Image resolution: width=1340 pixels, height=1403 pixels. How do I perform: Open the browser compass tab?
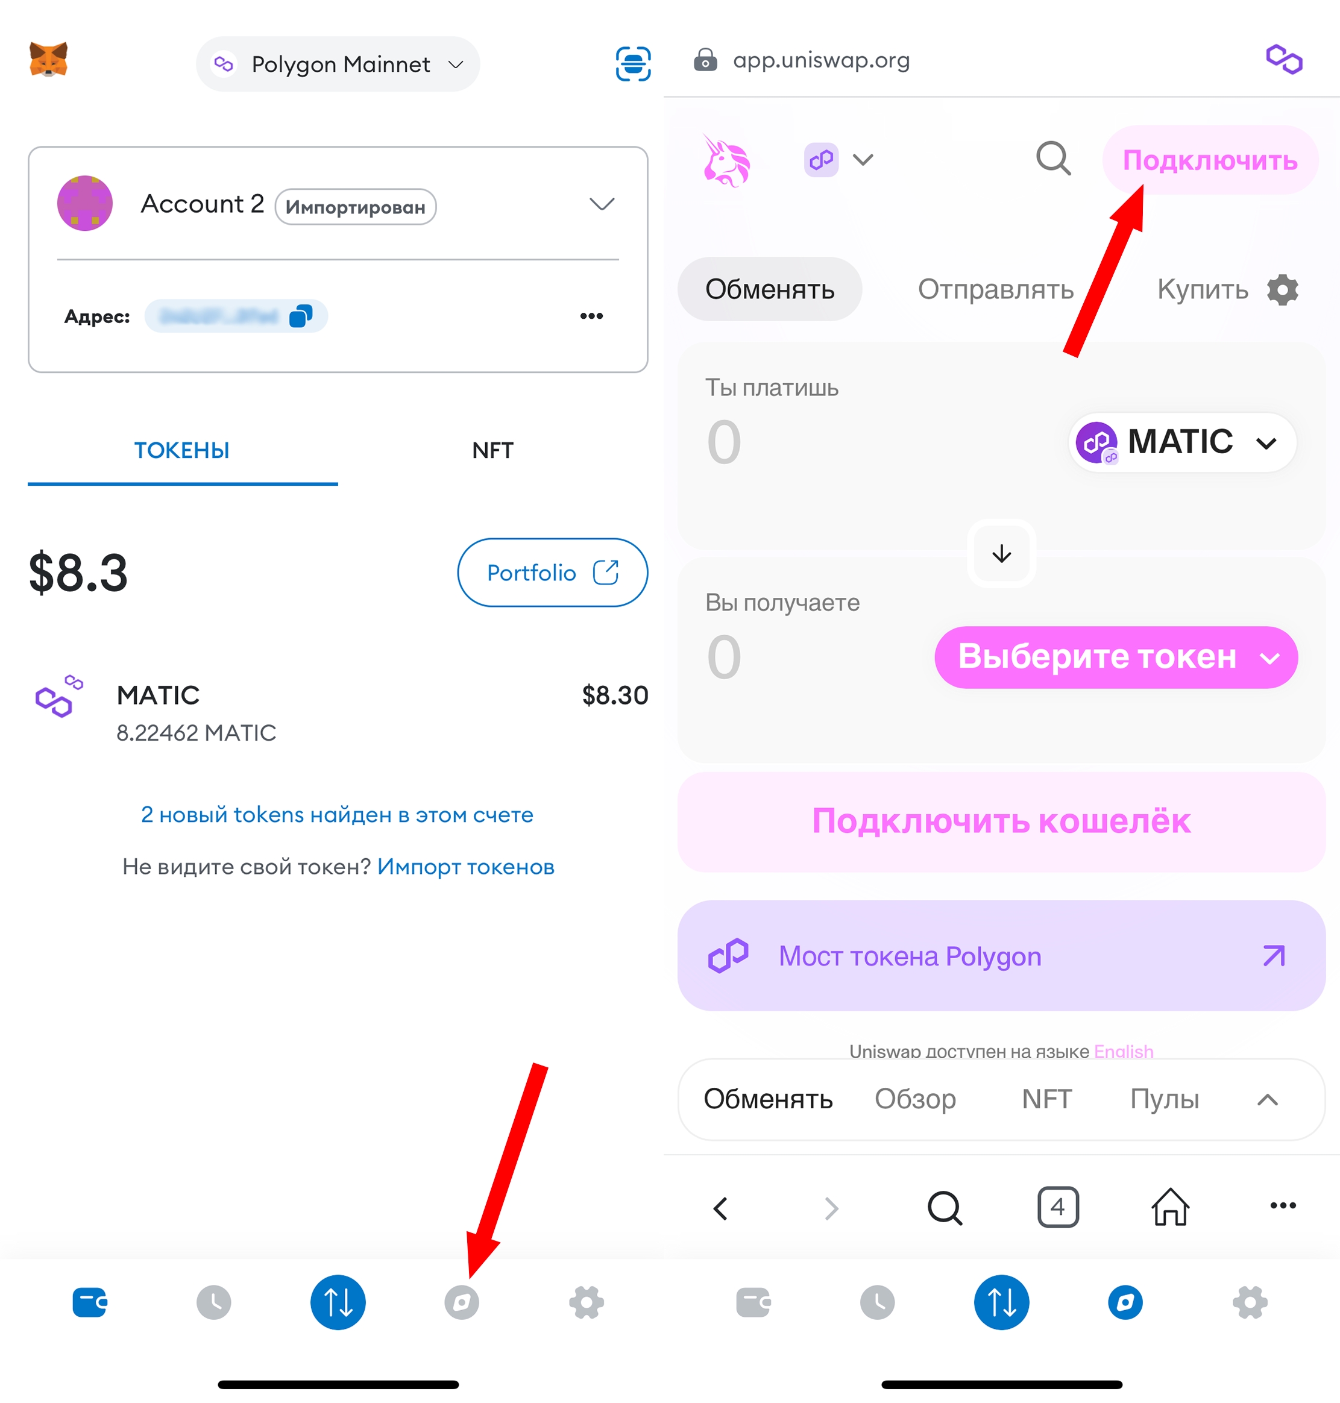(x=461, y=1302)
